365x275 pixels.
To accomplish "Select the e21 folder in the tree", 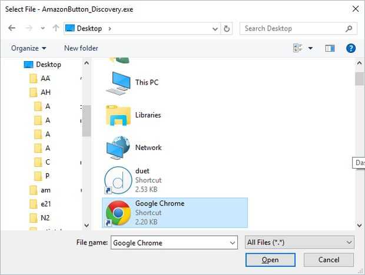I will pos(40,204).
